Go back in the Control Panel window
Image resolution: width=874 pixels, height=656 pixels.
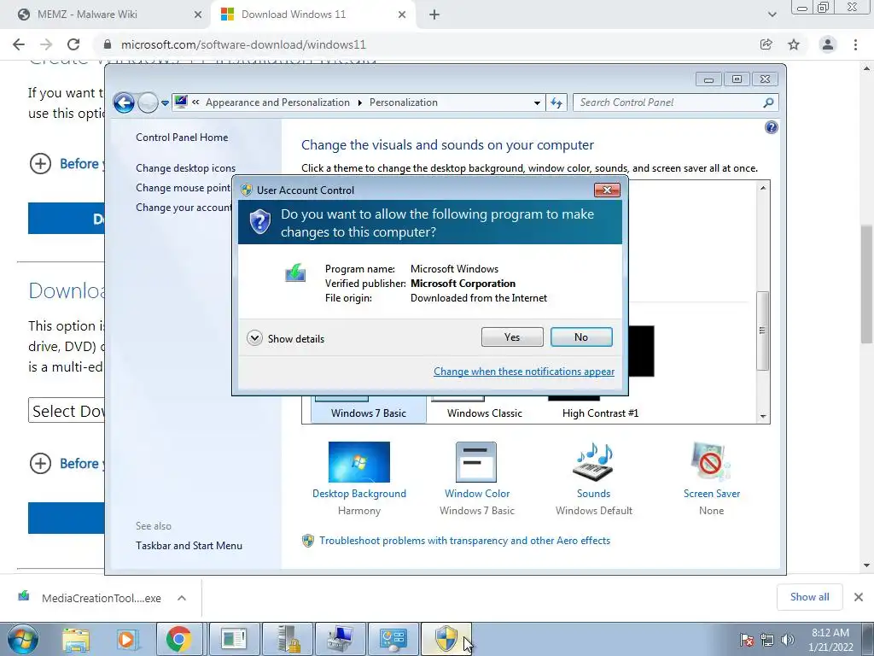124,102
